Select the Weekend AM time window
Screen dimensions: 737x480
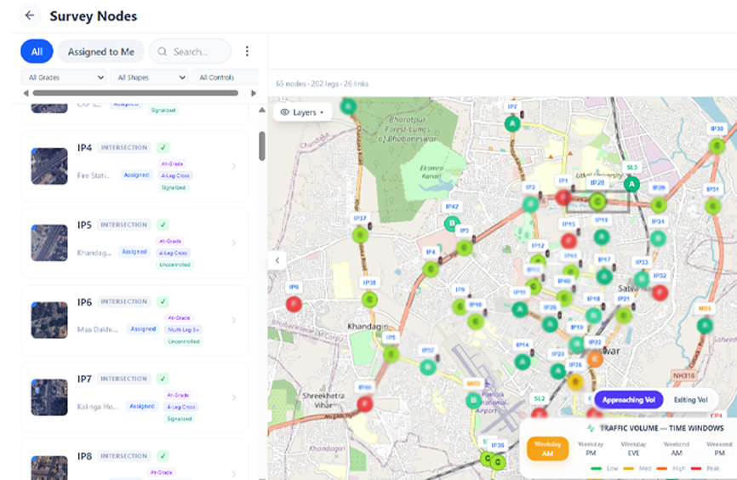tap(677, 449)
